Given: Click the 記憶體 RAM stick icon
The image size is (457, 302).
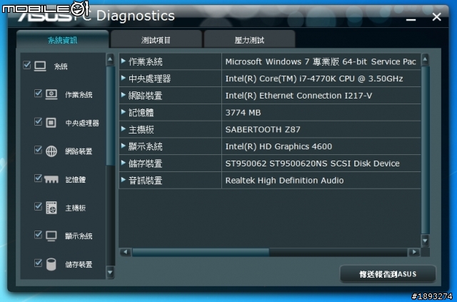Looking at the screenshot, I should 51,179.
